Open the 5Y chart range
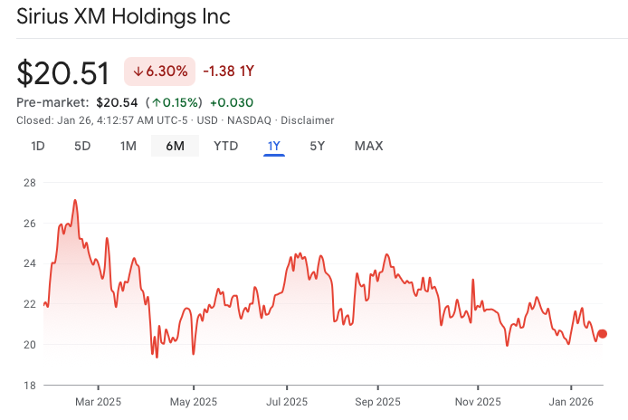 tap(318, 146)
